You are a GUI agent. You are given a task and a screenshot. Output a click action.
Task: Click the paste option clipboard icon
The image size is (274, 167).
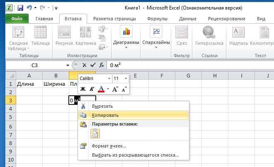(95, 133)
